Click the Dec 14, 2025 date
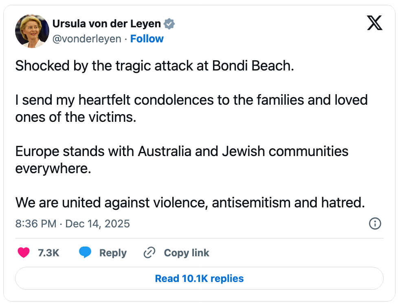This screenshot has height=306, width=402. coord(98,224)
